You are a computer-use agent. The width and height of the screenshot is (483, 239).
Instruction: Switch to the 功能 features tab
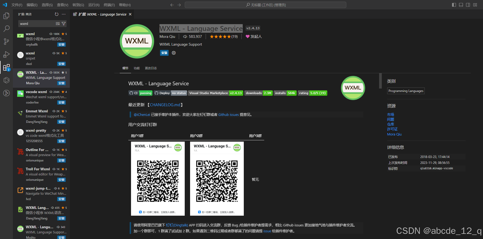[x=137, y=68]
